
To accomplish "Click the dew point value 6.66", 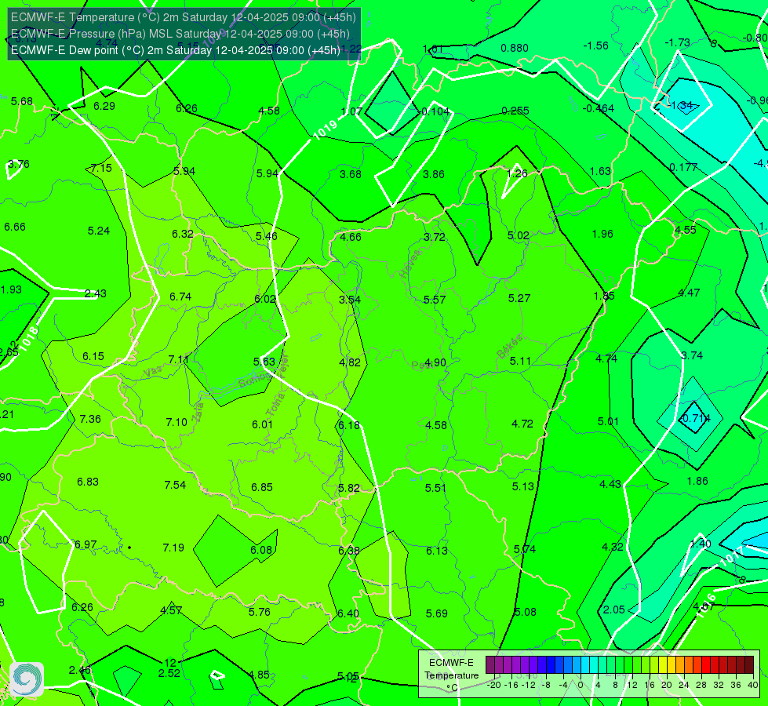I will (15, 227).
